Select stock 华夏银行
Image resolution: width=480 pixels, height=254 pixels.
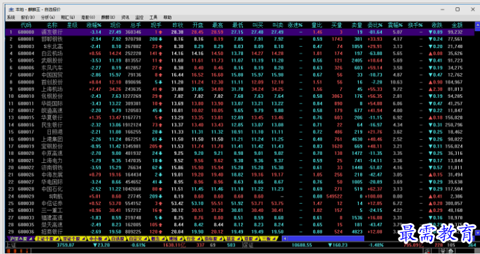pos(52,117)
